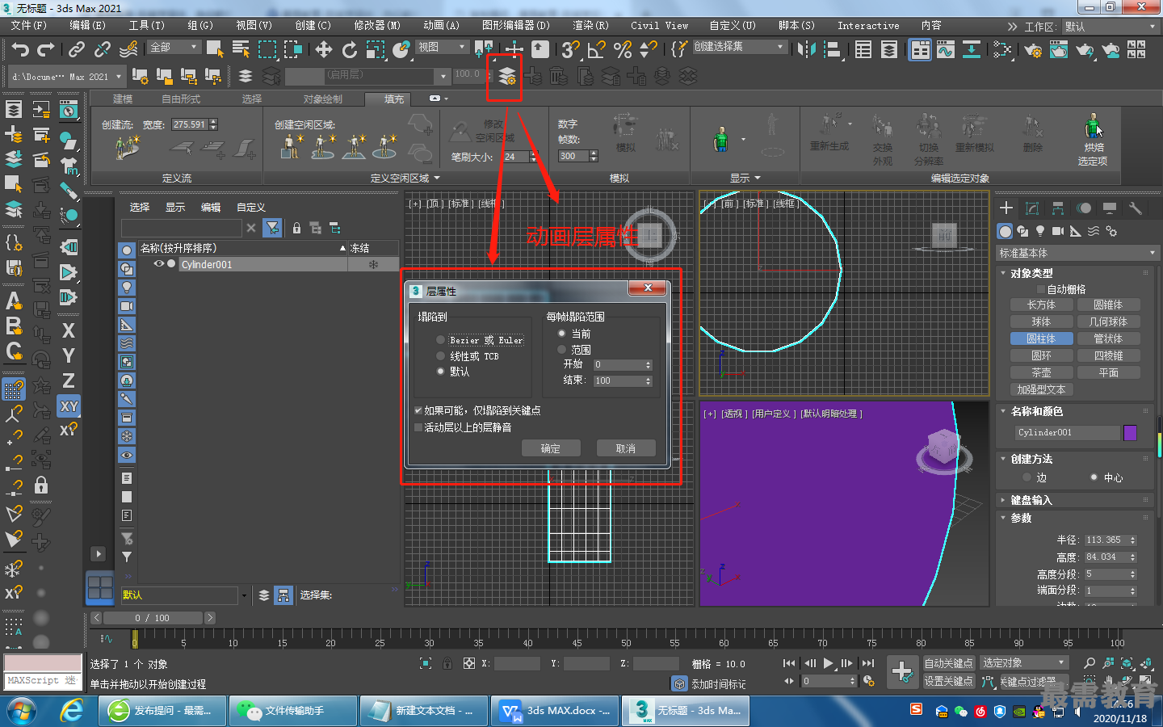Image resolution: width=1163 pixels, height=727 pixels.
Task: Open the Graph Editors menu
Action: pos(515,26)
